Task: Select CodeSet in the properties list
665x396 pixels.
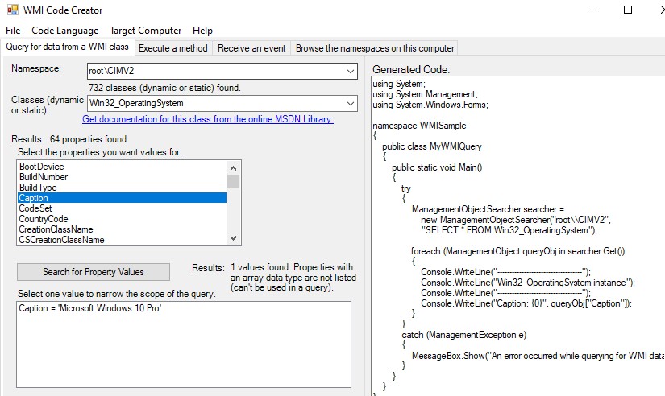Action: click(x=123, y=208)
